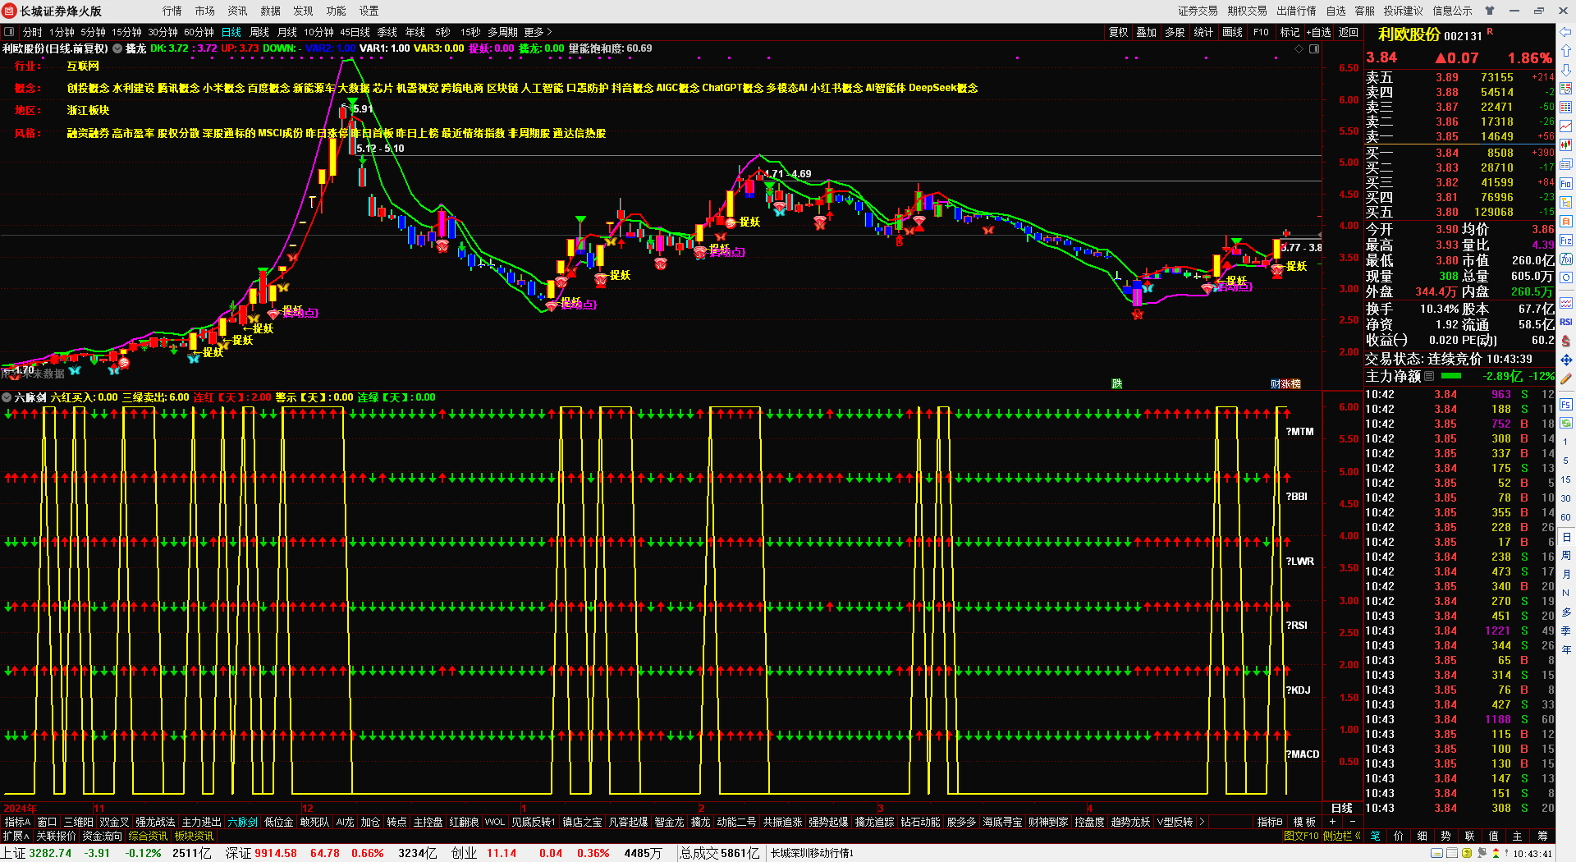
Task: Click the F5 sidebar icon
Action: click(x=1566, y=405)
